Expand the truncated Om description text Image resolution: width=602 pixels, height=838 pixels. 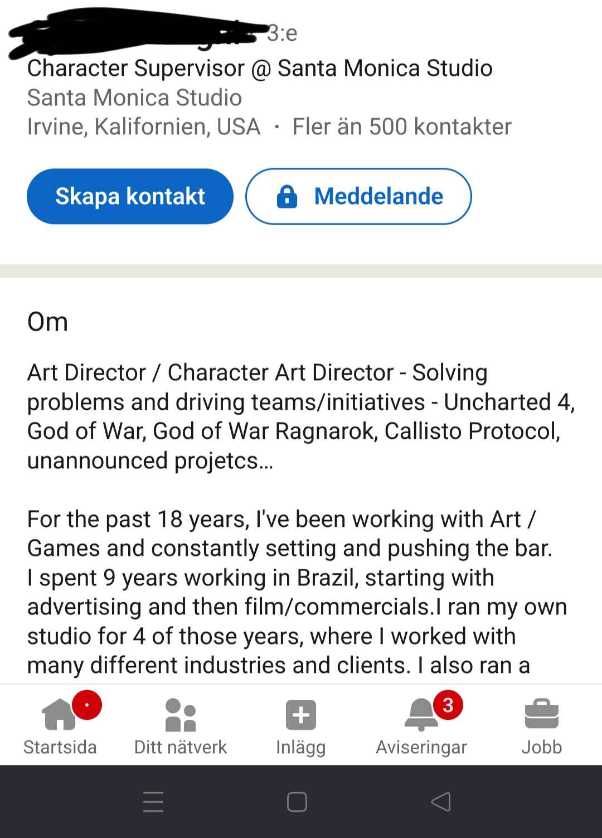(301, 591)
